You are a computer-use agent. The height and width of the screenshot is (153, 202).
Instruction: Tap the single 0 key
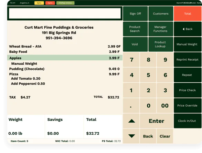pyautogui.click(x=148, y=105)
